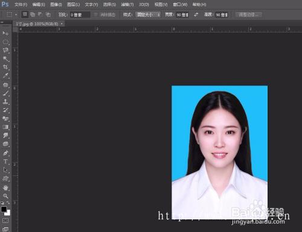Open the 图层(L) menu
This screenshot has height=232, width=302.
click(x=74, y=4)
